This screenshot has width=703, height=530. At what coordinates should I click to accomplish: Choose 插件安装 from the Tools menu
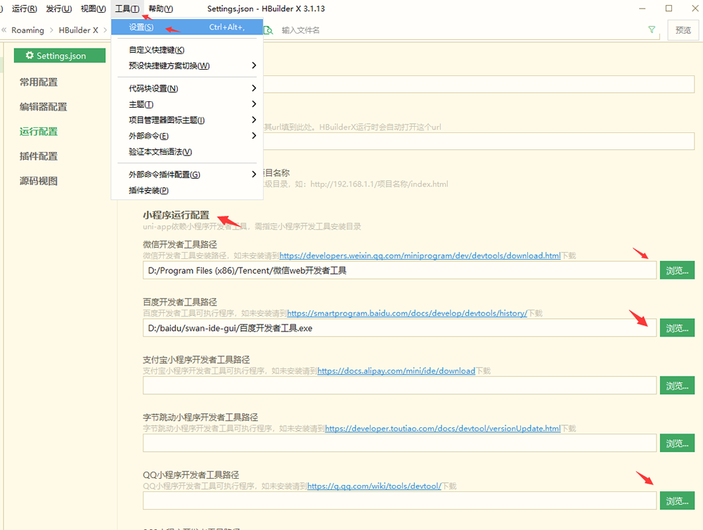pos(148,190)
